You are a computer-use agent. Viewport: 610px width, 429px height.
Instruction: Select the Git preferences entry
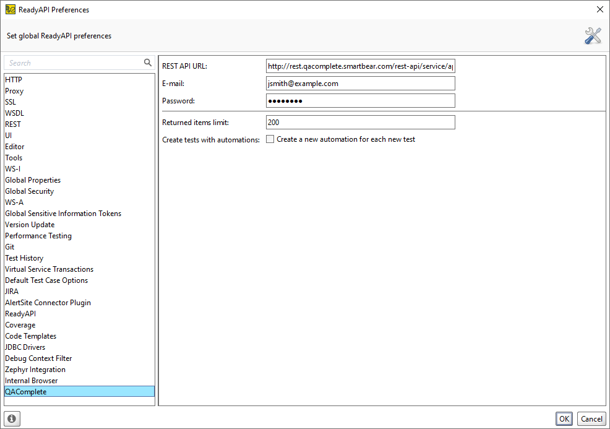pos(9,246)
